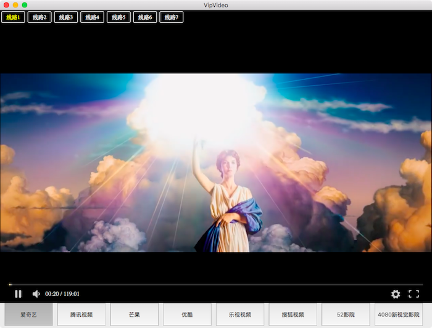432x328 pixels.
Task: Open the 4080新视觉影院 source
Action: 399,314
